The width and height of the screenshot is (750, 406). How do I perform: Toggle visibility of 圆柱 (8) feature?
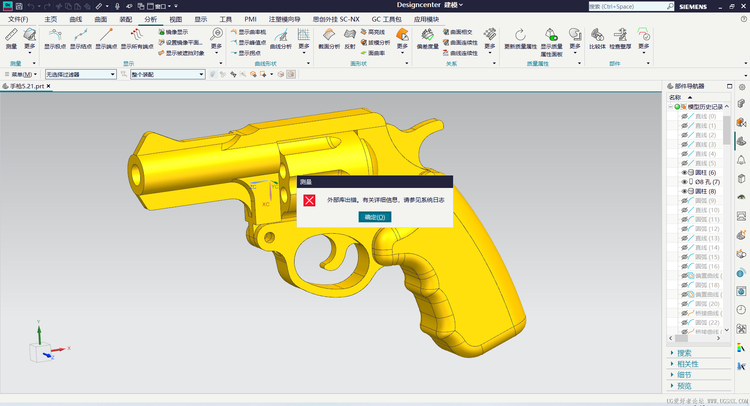[x=684, y=191]
